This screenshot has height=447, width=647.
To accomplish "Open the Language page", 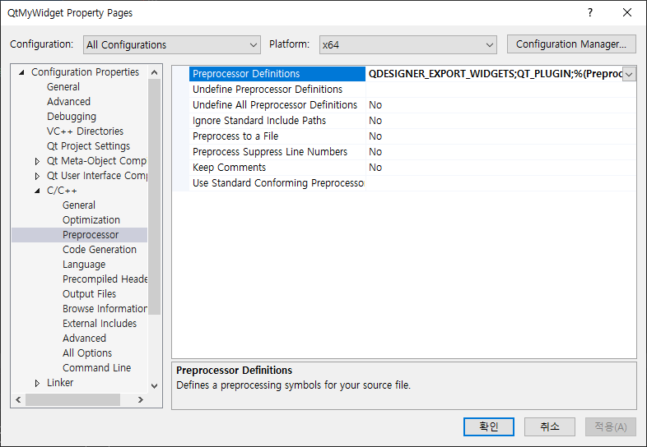I will (84, 265).
